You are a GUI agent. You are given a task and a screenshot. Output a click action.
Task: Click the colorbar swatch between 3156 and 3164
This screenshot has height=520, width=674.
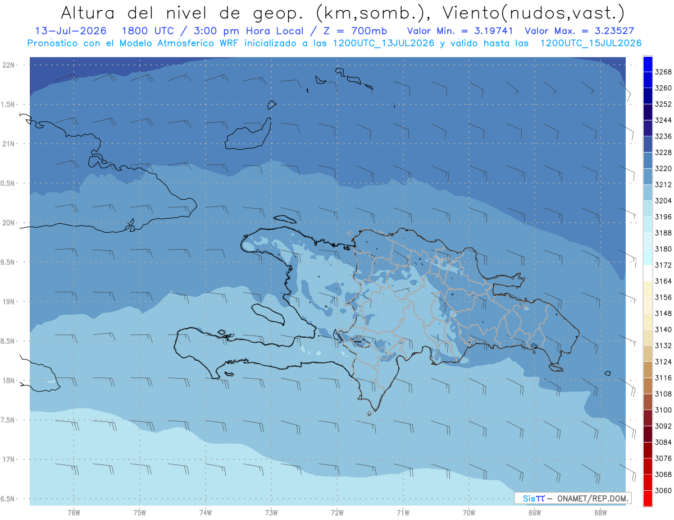click(648, 289)
